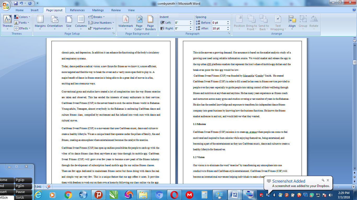Screen dimensions: 357x200
Task: Select the Orientation icon
Action: point(55,19)
